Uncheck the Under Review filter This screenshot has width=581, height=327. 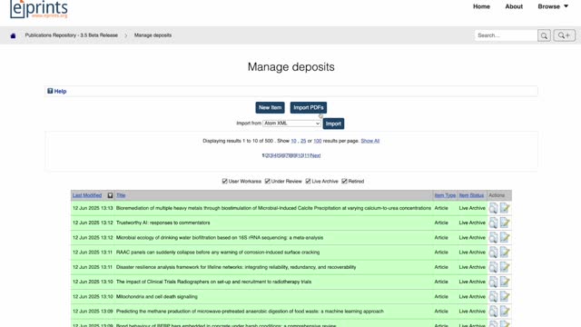(x=268, y=182)
